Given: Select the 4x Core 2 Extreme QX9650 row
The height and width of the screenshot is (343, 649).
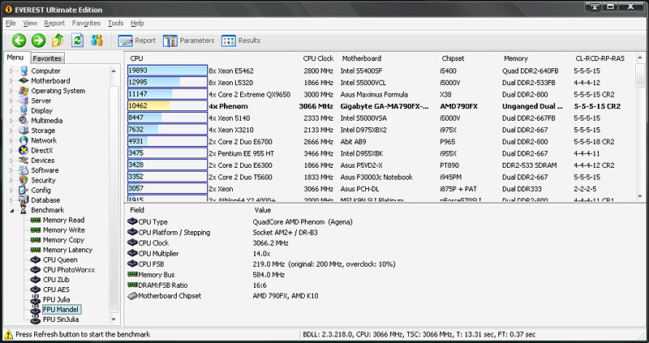Looking at the screenshot, I should tap(380, 94).
